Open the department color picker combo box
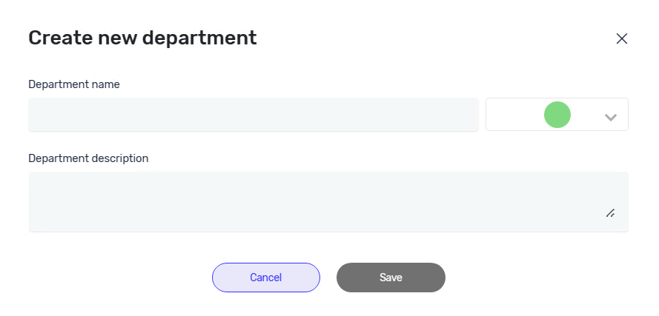Viewport: 659px width, 316px height. 557,115
